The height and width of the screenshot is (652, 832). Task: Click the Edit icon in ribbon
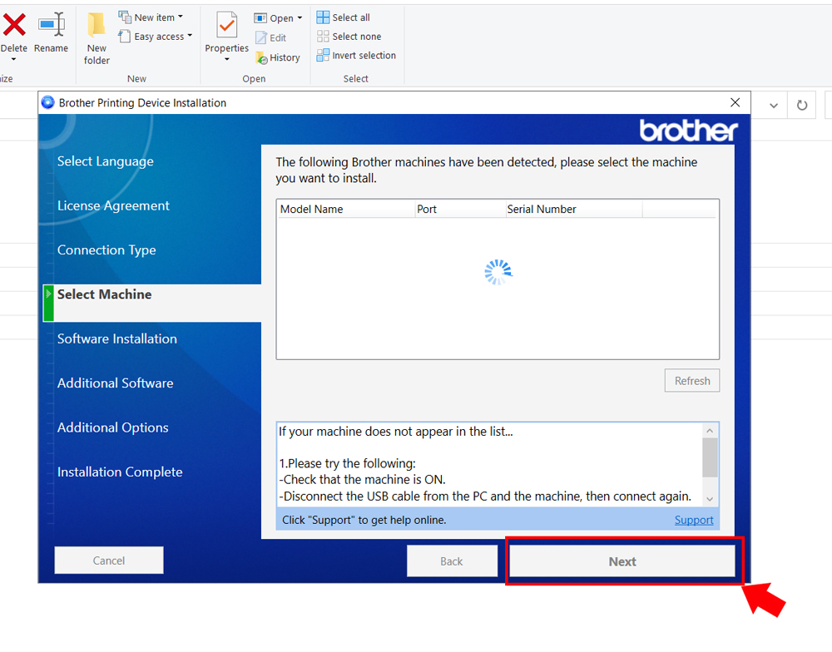click(260, 37)
